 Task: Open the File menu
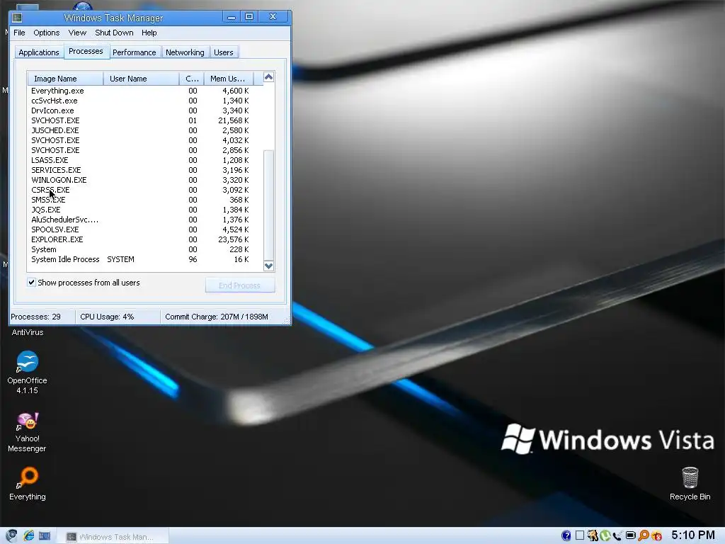(19, 33)
